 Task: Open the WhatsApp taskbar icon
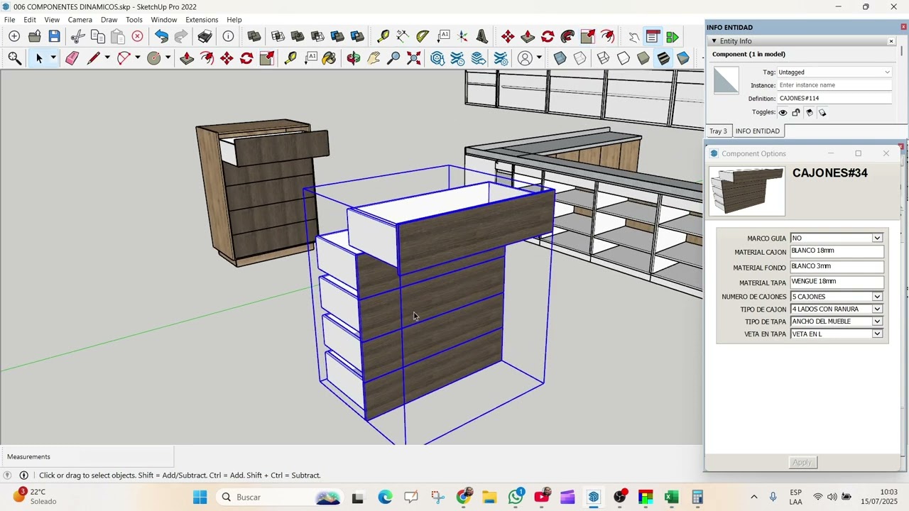(516, 497)
